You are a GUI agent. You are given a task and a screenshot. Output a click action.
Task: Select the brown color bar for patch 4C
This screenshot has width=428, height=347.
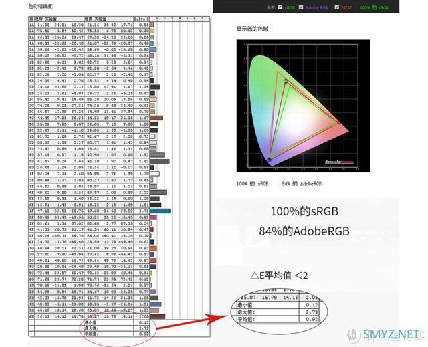pyautogui.click(x=156, y=118)
